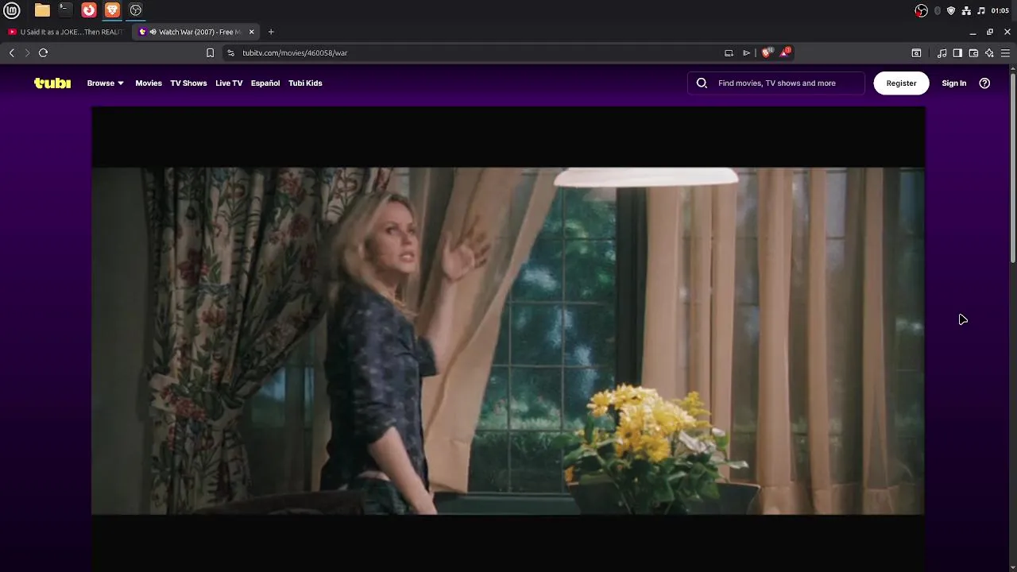Open Leo AI assistant sparkle icon

[989, 52]
